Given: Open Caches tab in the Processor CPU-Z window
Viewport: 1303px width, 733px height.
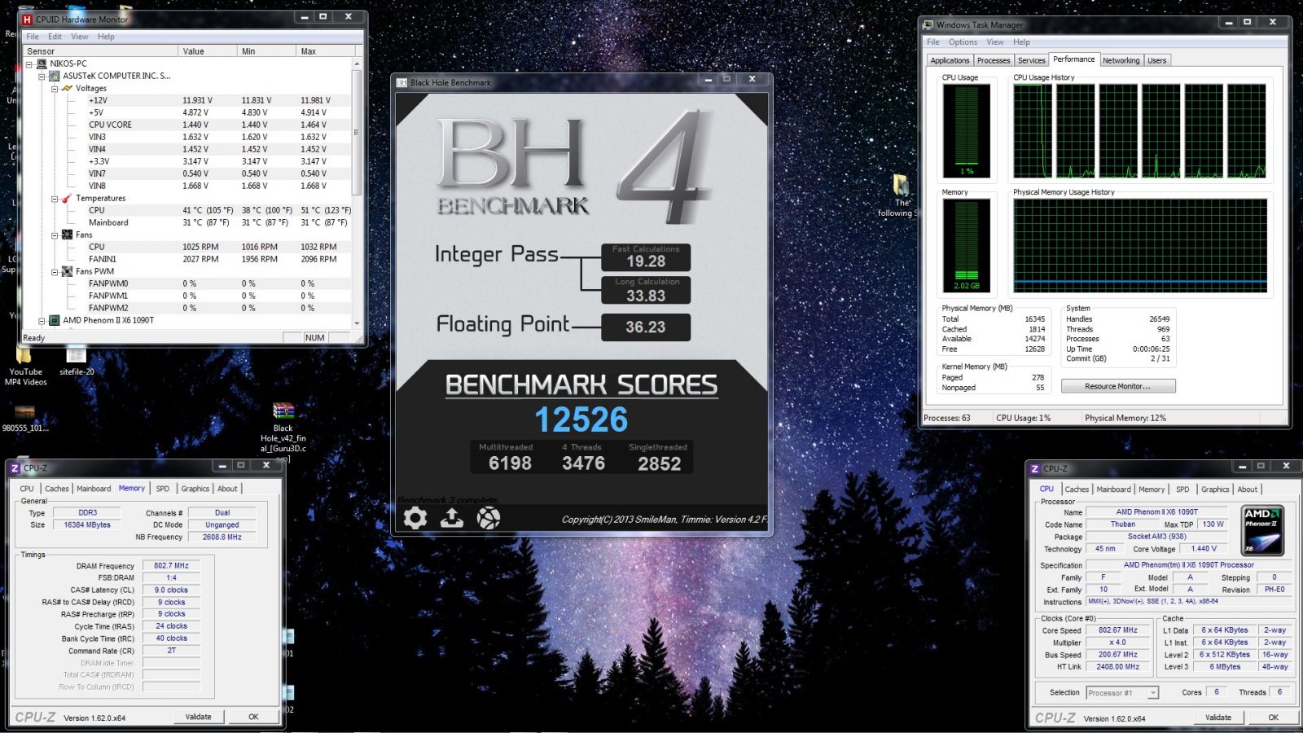Looking at the screenshot, I should pos(1077,489).
